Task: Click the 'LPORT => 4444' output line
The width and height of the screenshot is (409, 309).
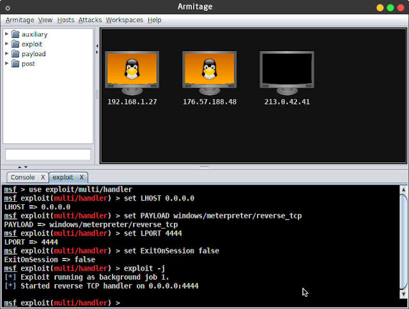Action: [31, 242]
